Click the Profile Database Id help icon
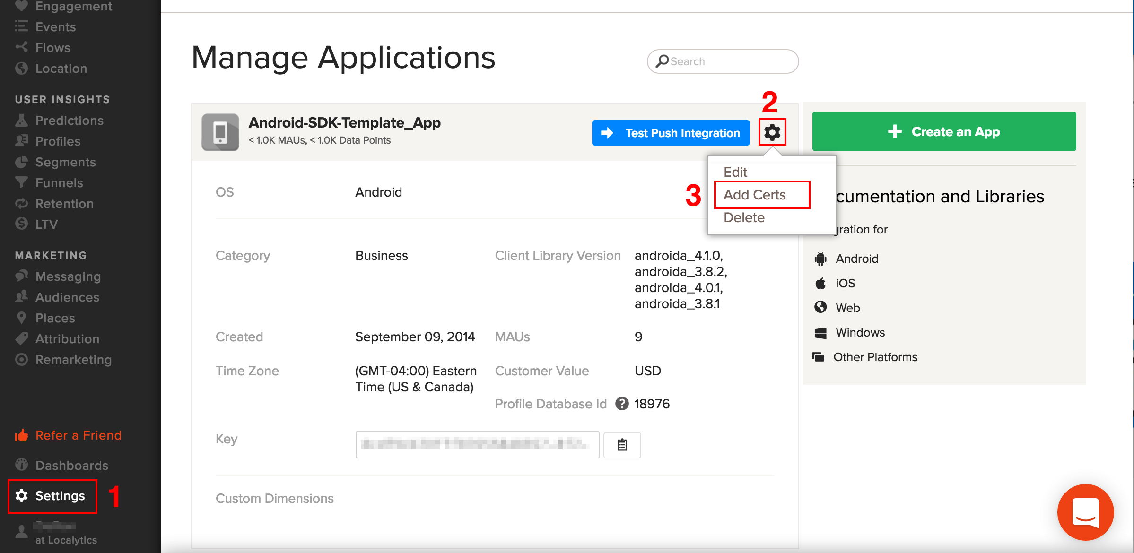This screenshot has height=553, width=1134. pyautogui.click(x=622, y=404)
